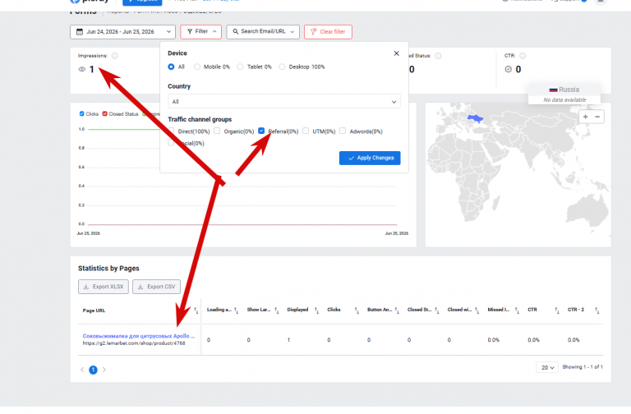
Task: Click the Page URL column header
Action: click(94, 310)
